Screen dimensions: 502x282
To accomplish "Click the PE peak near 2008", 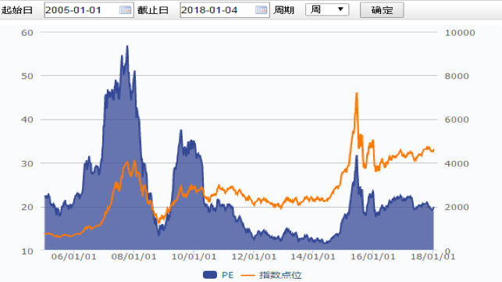I will pyautogui.click(x=127, y=46).
